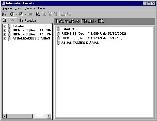Image resolution: width=157 pixels, height=121 pixels.
Task: Click the book icon beside RICMS-ES 1.090 in tree
Action: click(x=9, y=30)
